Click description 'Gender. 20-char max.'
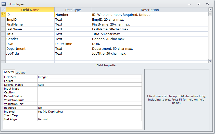This screenshot has width=215, height=134. (150, 39)
